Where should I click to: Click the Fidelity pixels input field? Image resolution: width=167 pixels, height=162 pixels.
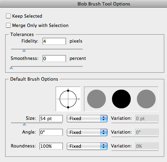point(54,41)
